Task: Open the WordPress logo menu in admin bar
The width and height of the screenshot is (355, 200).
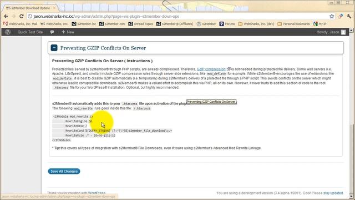Action: click(x=8, y=32)
